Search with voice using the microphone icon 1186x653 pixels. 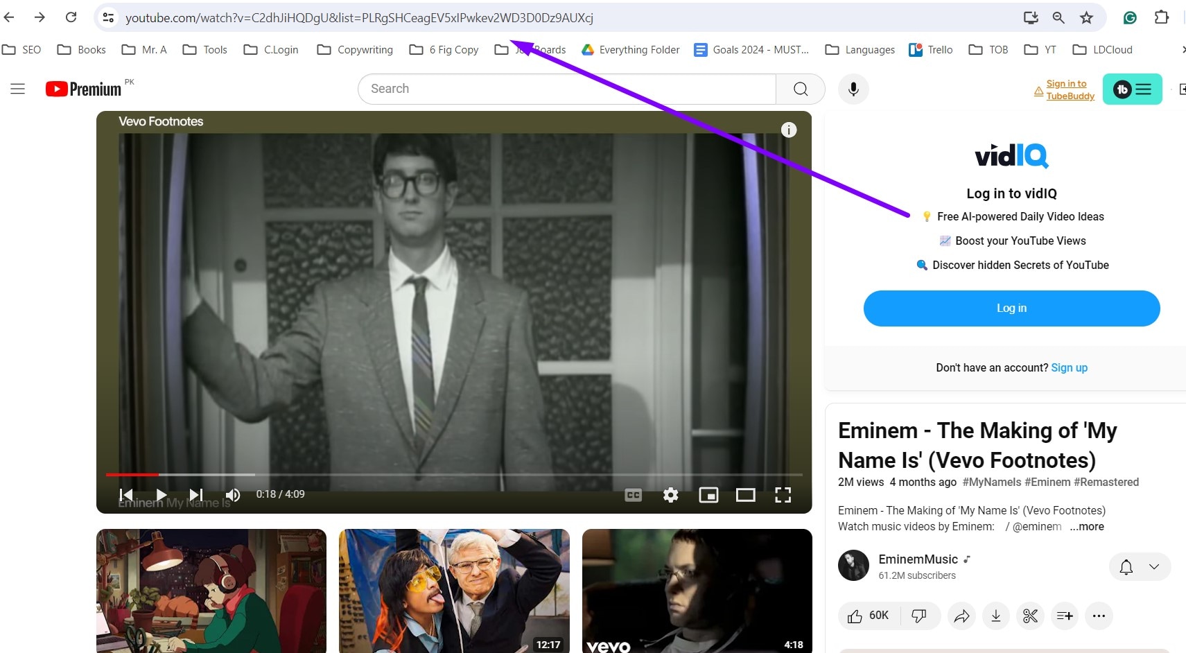click(853, 89)
